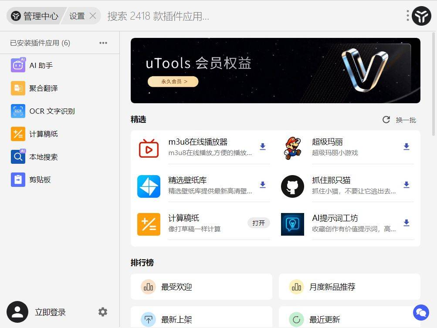Open the 最受欢迎 ranking

tap(201, 287)
